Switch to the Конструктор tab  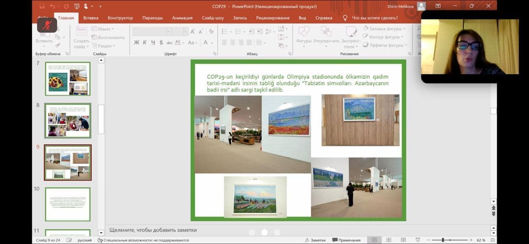pyautogui.click(x=120, y=18)
